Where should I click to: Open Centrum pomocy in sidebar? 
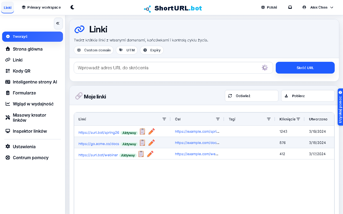pos(32,158)
